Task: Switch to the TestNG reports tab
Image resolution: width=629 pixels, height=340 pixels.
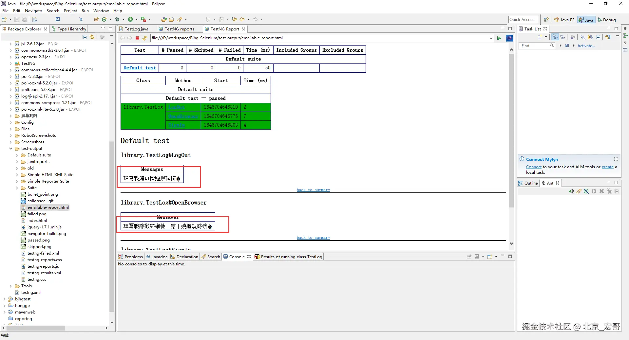Action: tap(179, 29)
